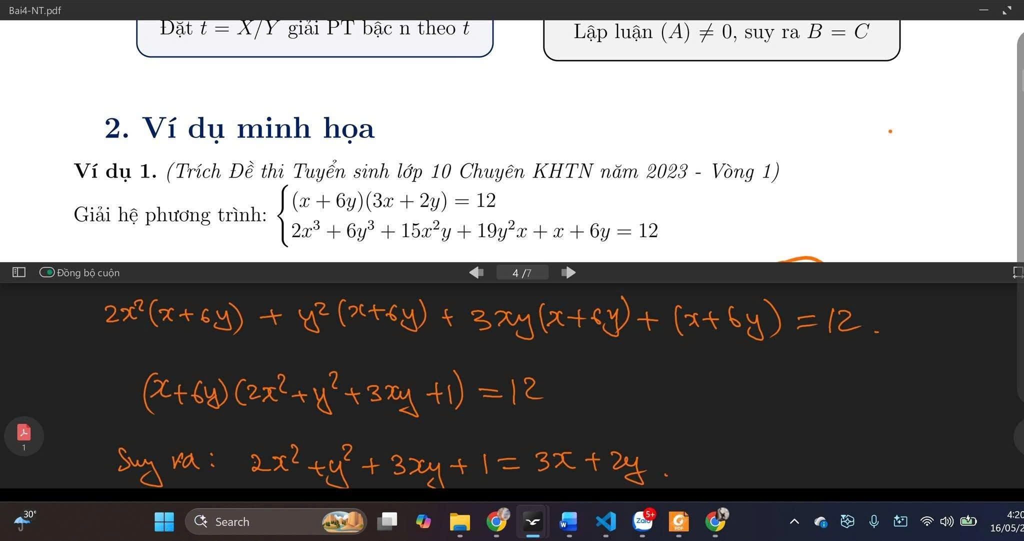
Task: Go to the next PDF page
Action: [x=568, y=272]
